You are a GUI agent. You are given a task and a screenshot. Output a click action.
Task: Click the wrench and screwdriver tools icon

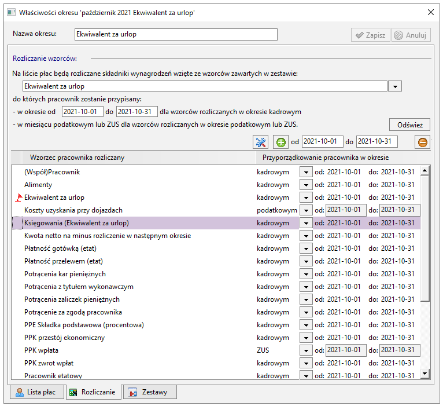[x=260, y=142]
